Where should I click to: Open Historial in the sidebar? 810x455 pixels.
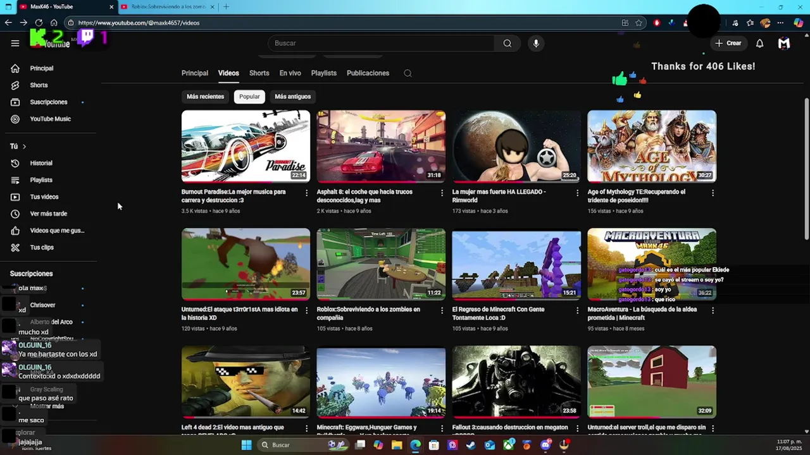(x=41, y=163)
